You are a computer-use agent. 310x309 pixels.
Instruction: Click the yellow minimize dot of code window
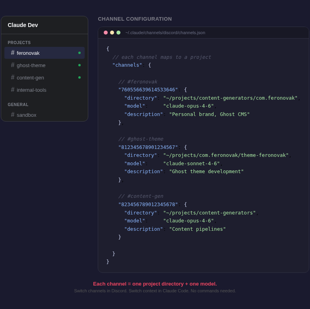[112, 33]
